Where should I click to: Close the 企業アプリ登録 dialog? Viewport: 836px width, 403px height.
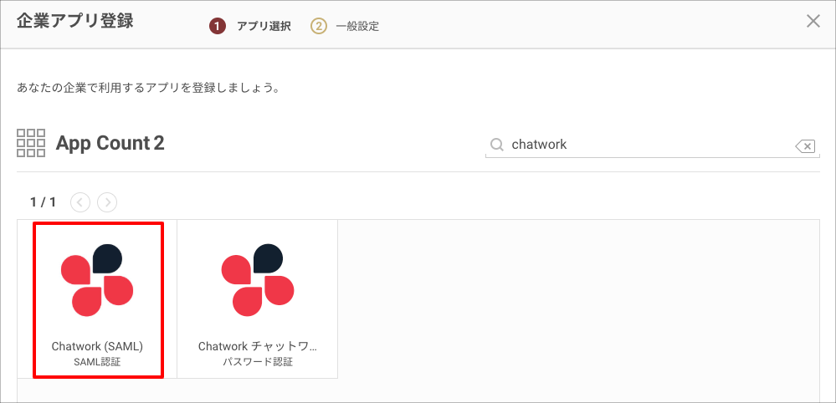click(x=813, y=21)
